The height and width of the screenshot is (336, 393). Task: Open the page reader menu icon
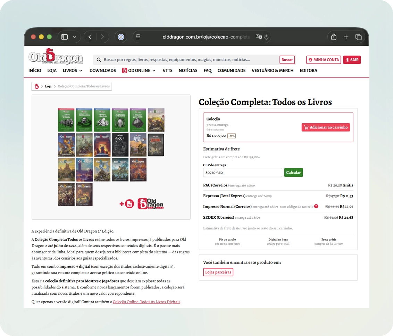tap(138, 37)
